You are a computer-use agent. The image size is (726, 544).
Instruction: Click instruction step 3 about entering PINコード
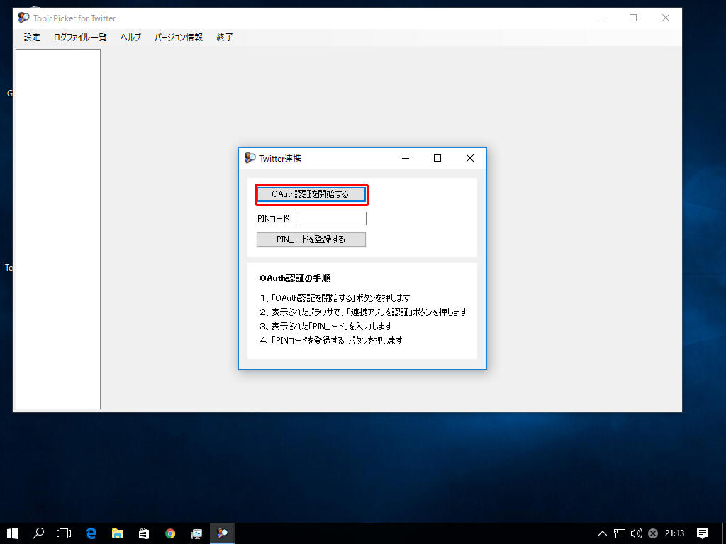pyautogui.click(x=326, y=326)
